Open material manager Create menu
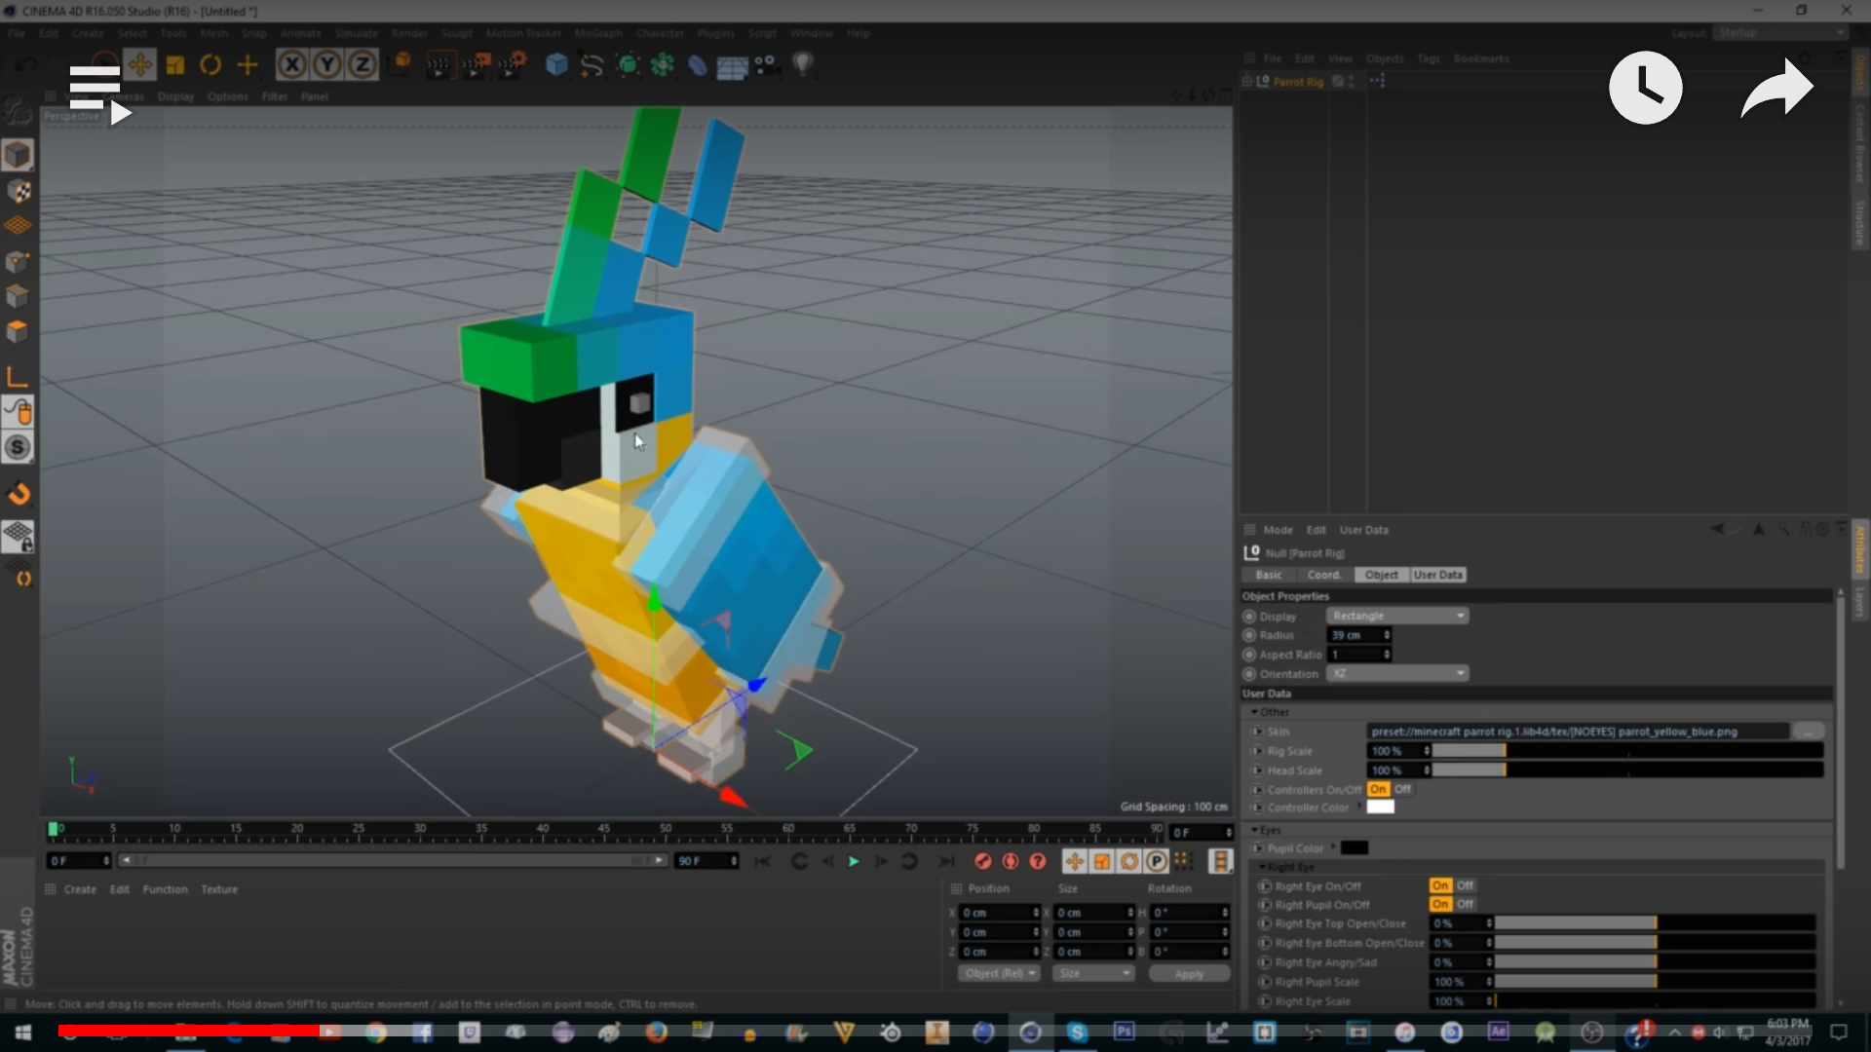Screen dimensions: 1871x1052 point(80,889)
